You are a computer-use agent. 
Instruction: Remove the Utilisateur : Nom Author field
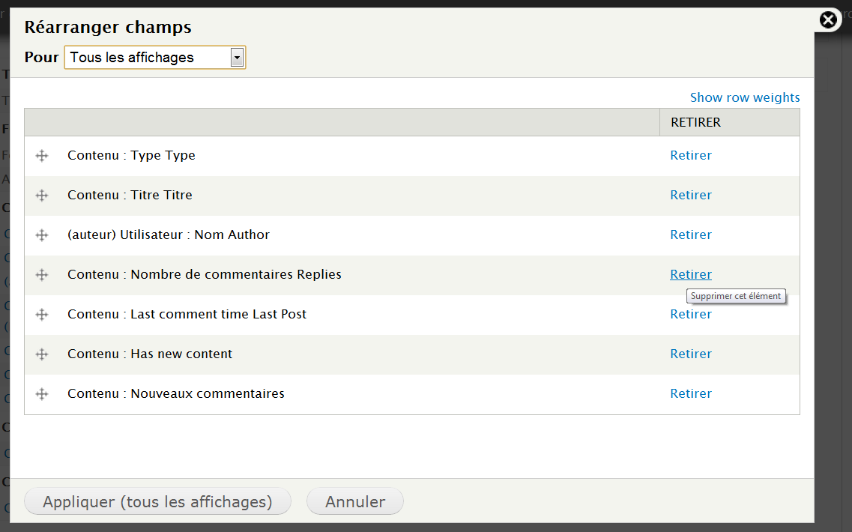690,235
